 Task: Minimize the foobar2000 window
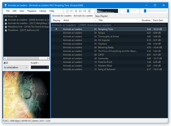[x=146, y=5]
